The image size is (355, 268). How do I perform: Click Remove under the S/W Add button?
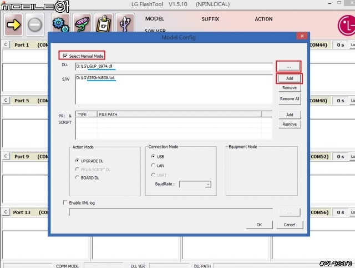pyautogui.click(x=290, y=88)
